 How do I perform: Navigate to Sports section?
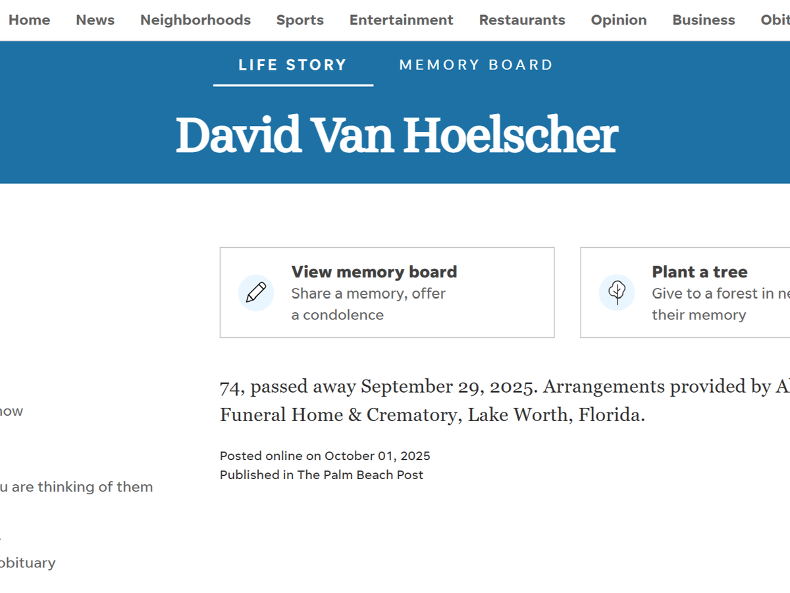pos(300,20)
